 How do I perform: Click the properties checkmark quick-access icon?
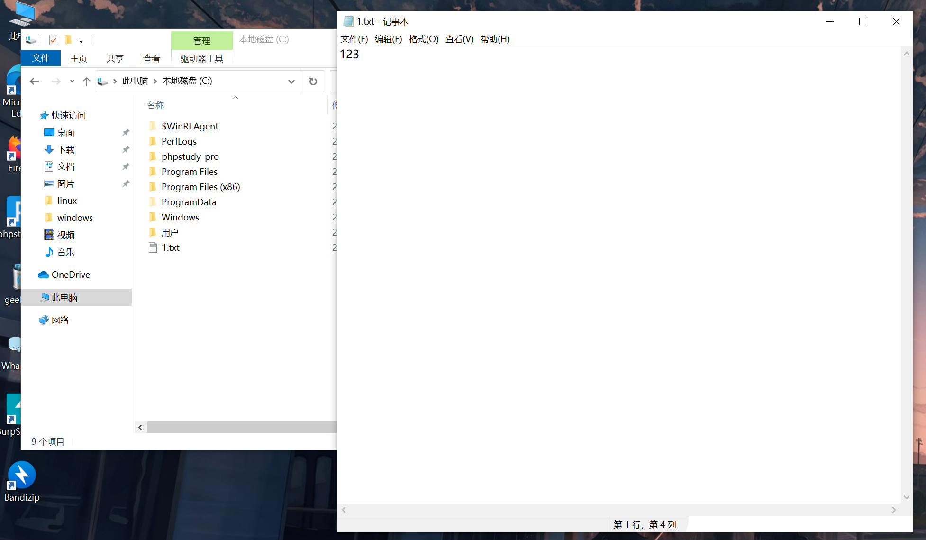(53, 40)
